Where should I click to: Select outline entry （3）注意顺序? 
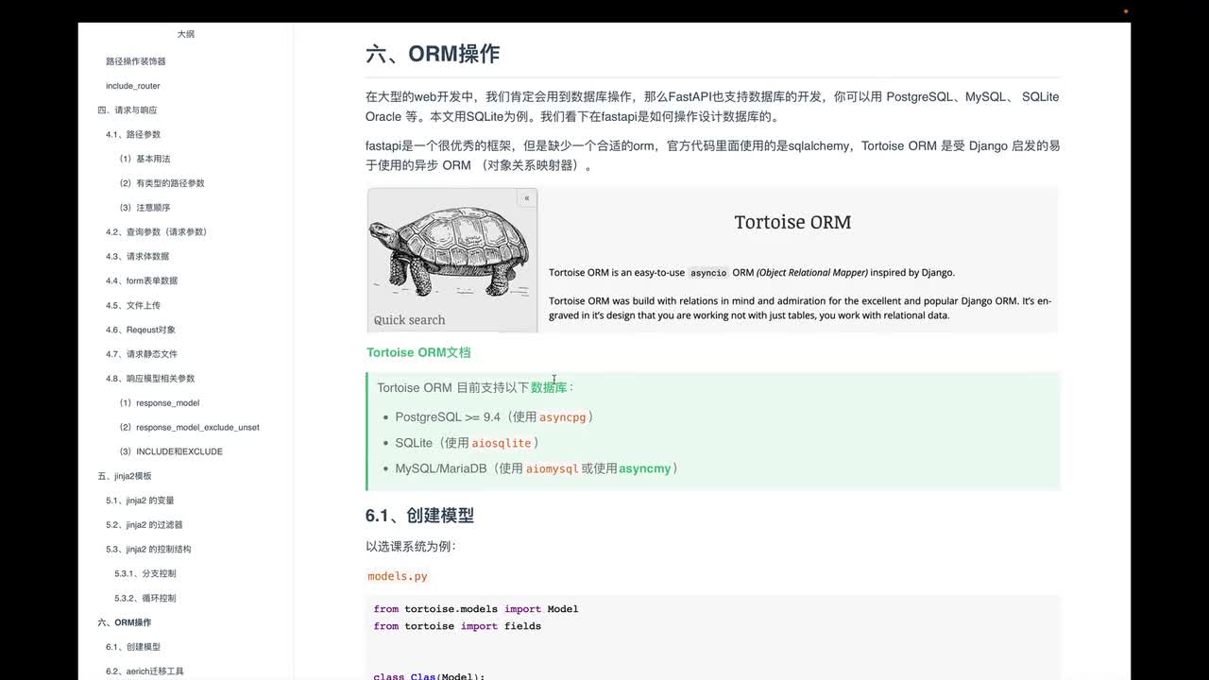point(143,208)
